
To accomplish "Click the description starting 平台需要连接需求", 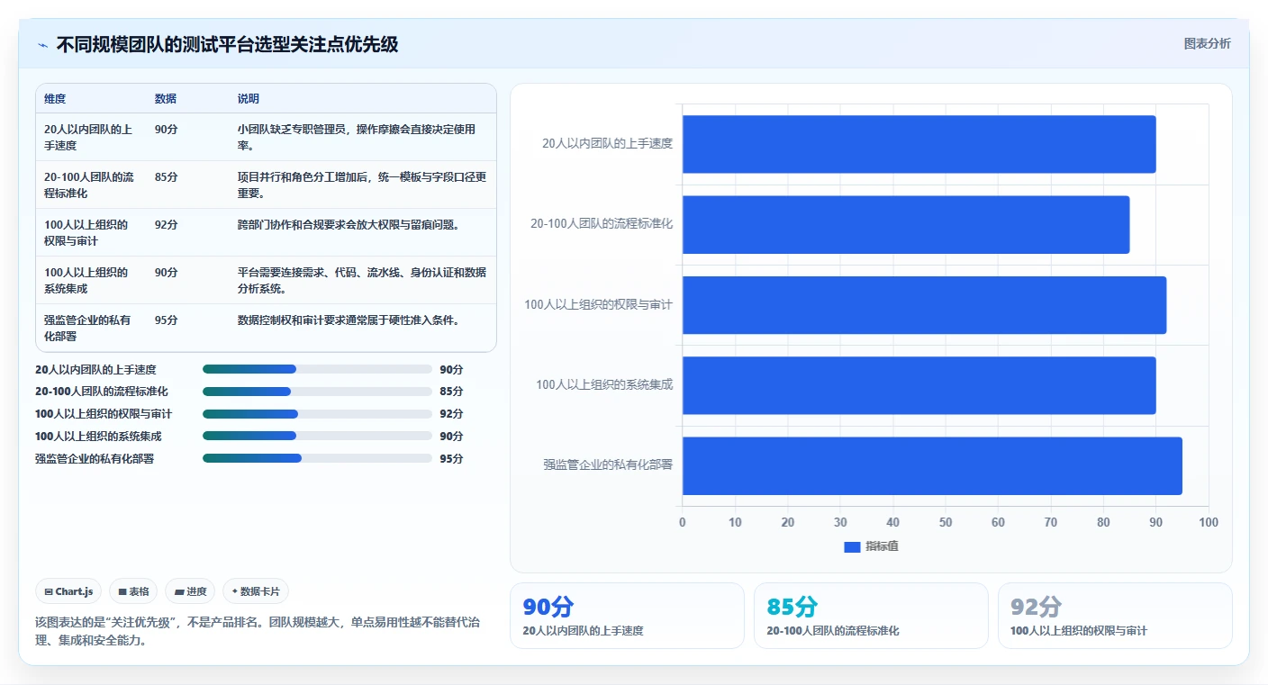I will click(362, 280).
